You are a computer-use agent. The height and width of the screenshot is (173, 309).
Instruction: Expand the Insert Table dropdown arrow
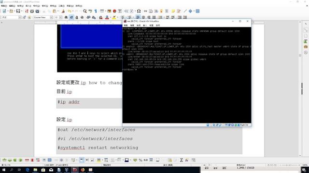105,11
